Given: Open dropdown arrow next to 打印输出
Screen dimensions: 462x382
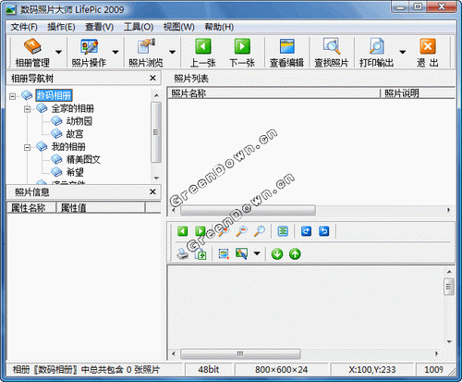Looking at the screenshot, I should 402,52.
